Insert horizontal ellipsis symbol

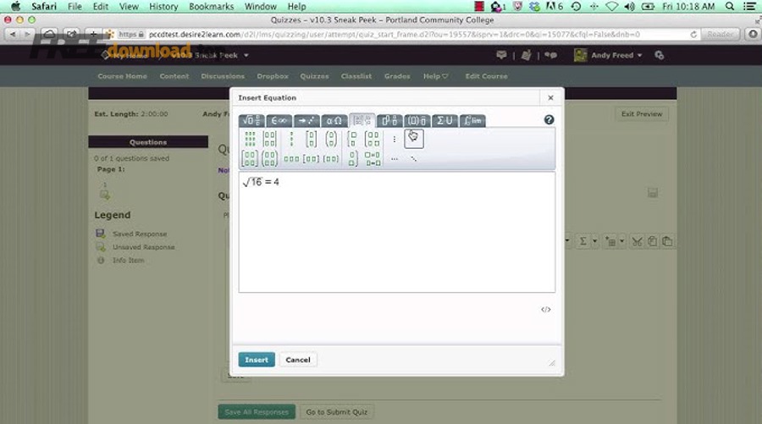[x=394, y=159]
